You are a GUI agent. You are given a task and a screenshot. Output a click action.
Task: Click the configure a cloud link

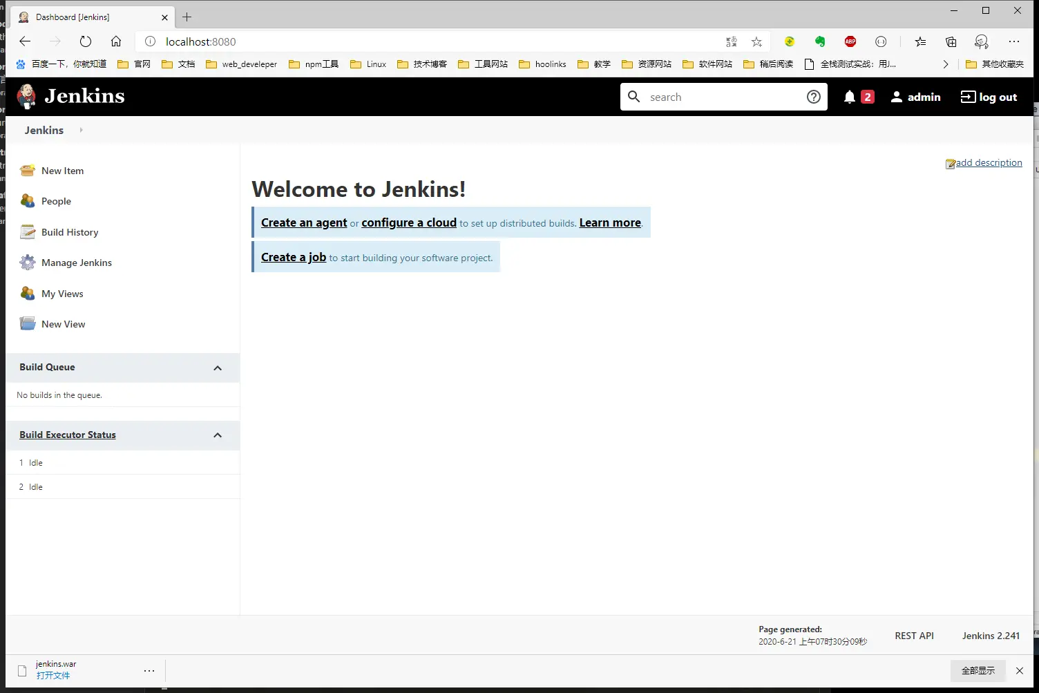coord(409,222)
